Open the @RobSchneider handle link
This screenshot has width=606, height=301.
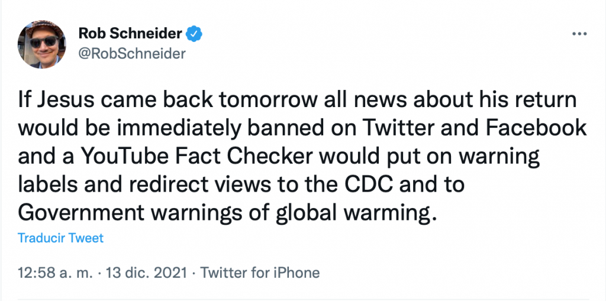[x=131, y=54]
